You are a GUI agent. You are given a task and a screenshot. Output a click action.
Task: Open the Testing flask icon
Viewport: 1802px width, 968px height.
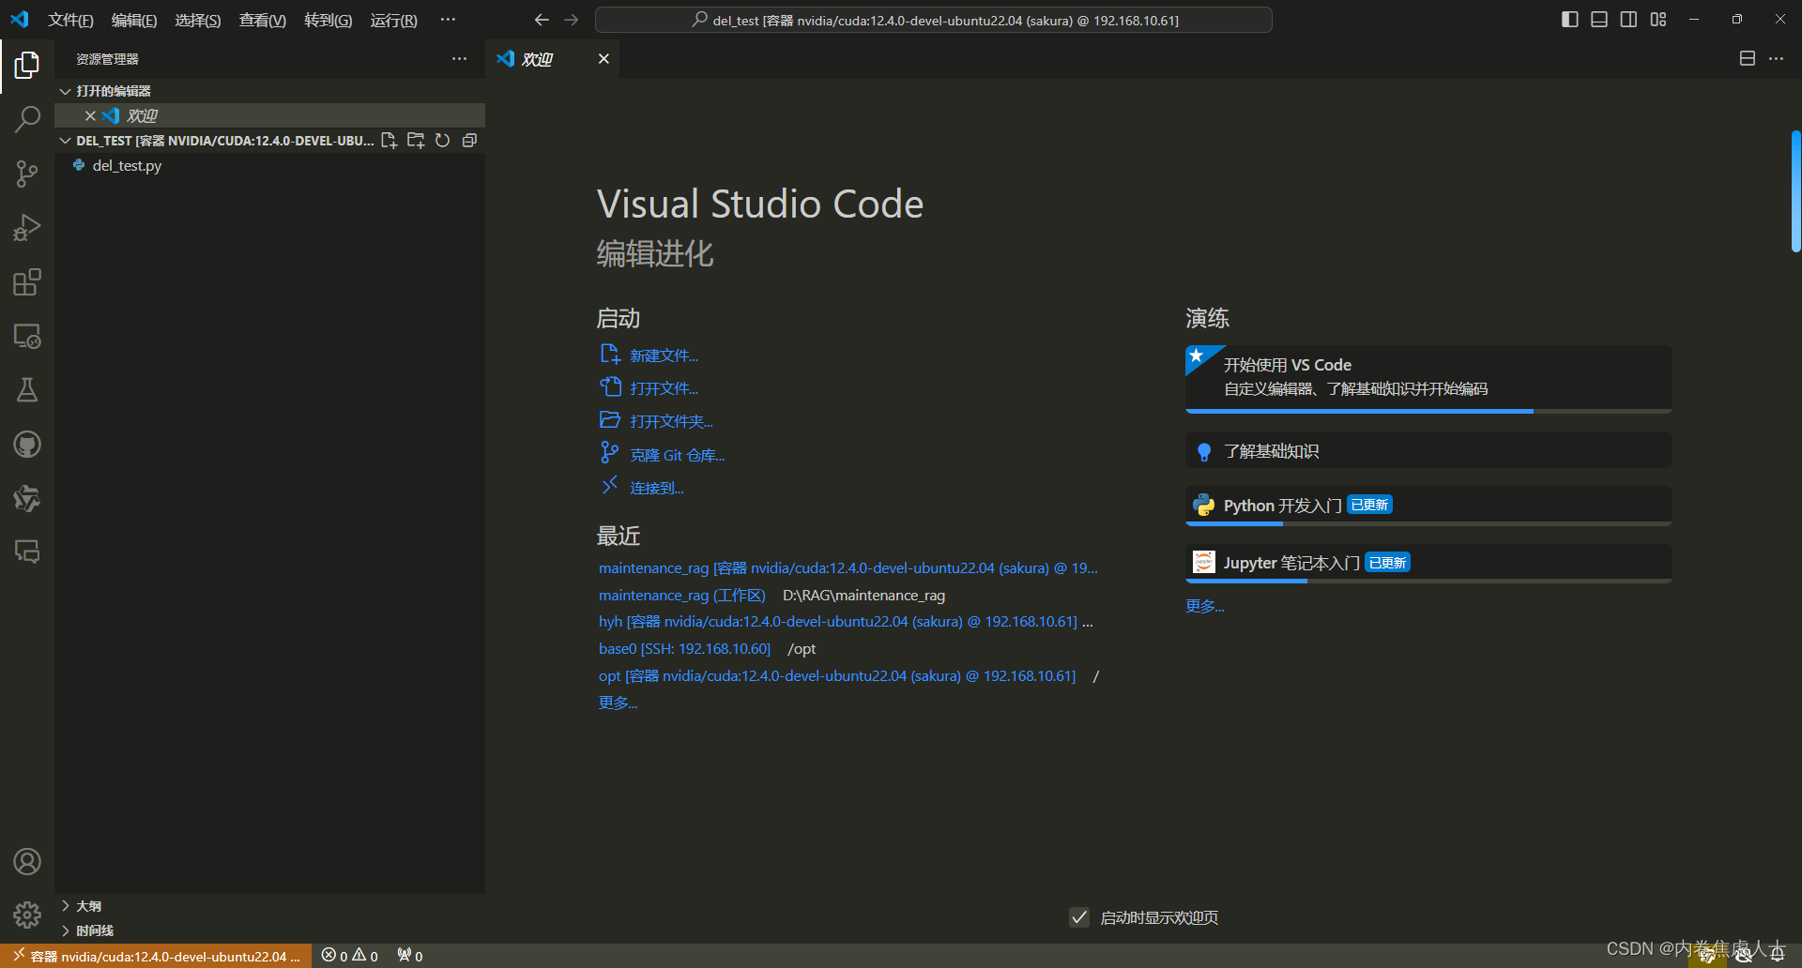[x=27, y=390]
